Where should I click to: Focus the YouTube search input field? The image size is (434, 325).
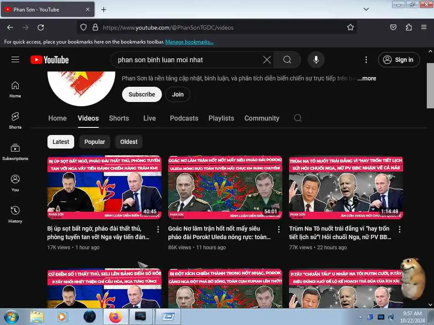pyautogui.click(x=188, y=60)
